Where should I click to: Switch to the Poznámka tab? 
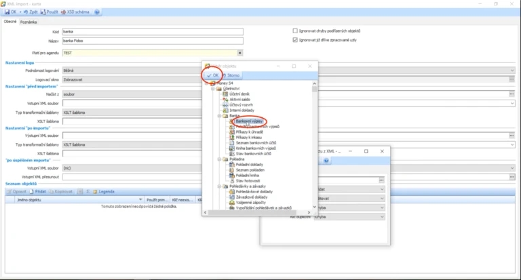(28, 22)
